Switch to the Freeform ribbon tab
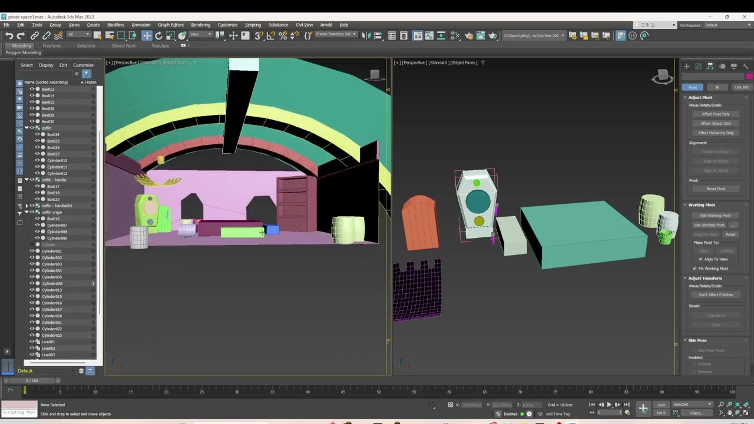The image size is (754, 424). click(x=52, y=45)
